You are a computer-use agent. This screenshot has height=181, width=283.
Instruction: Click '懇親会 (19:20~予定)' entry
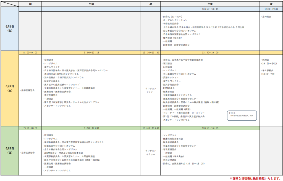tap(269, 61)
